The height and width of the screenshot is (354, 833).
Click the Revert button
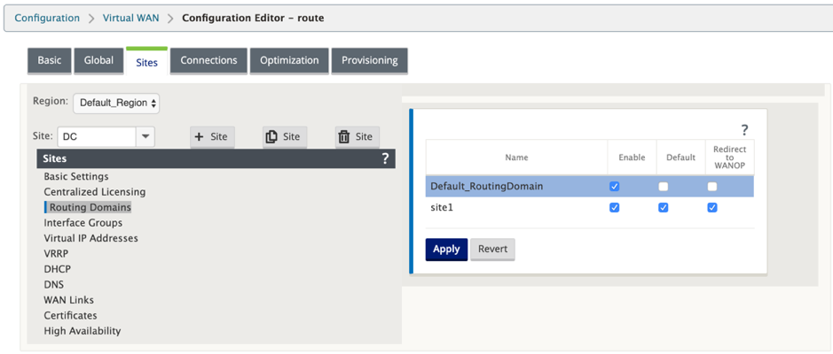coord(492,249)
